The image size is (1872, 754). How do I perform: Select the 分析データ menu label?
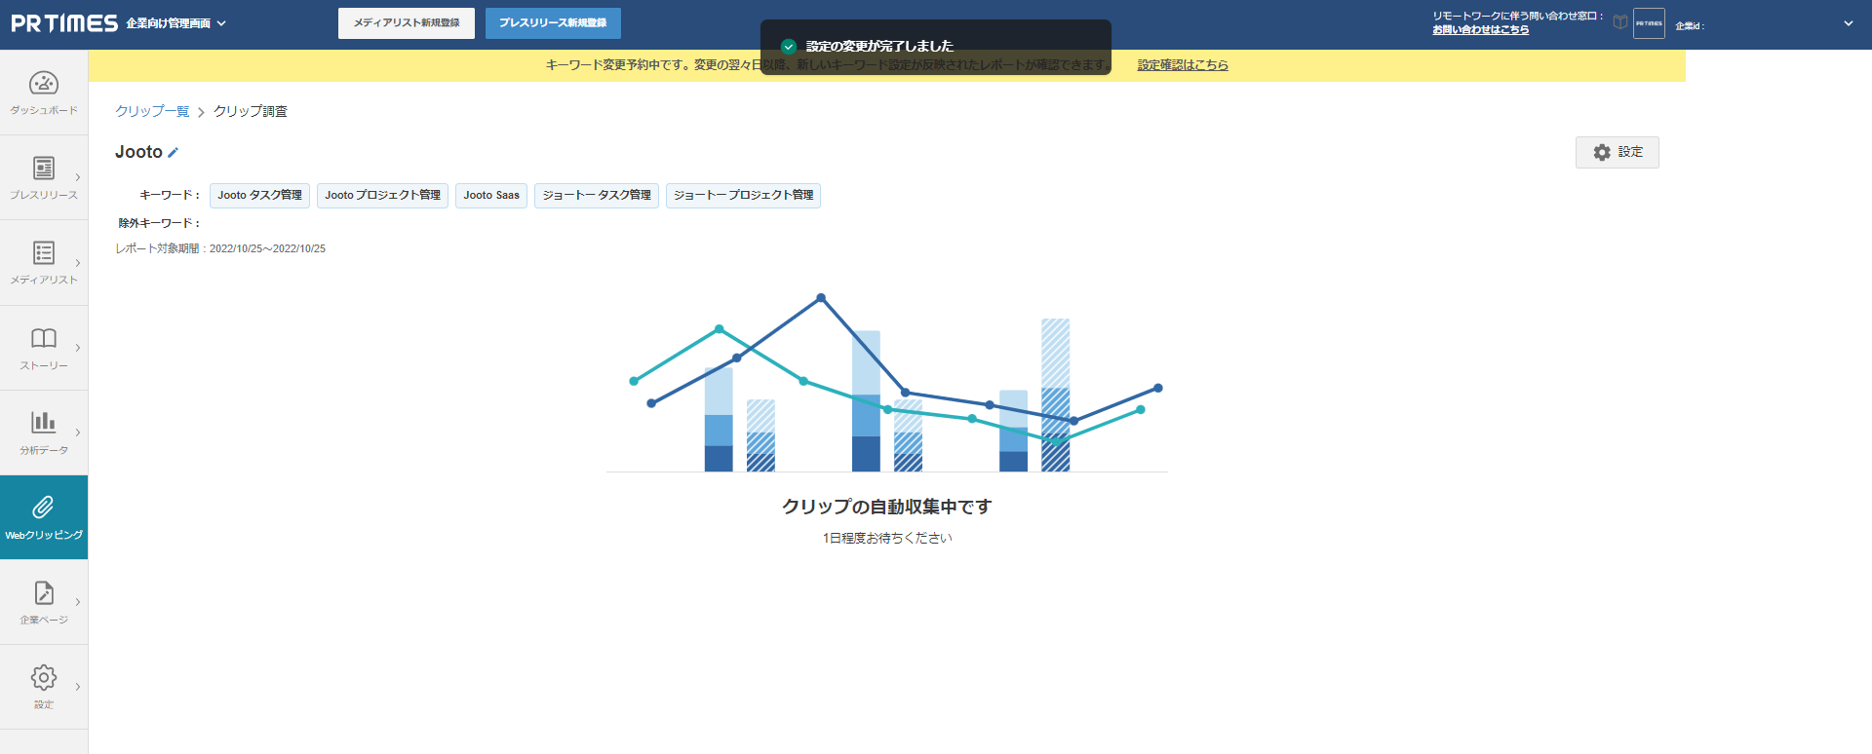[44, 450]
